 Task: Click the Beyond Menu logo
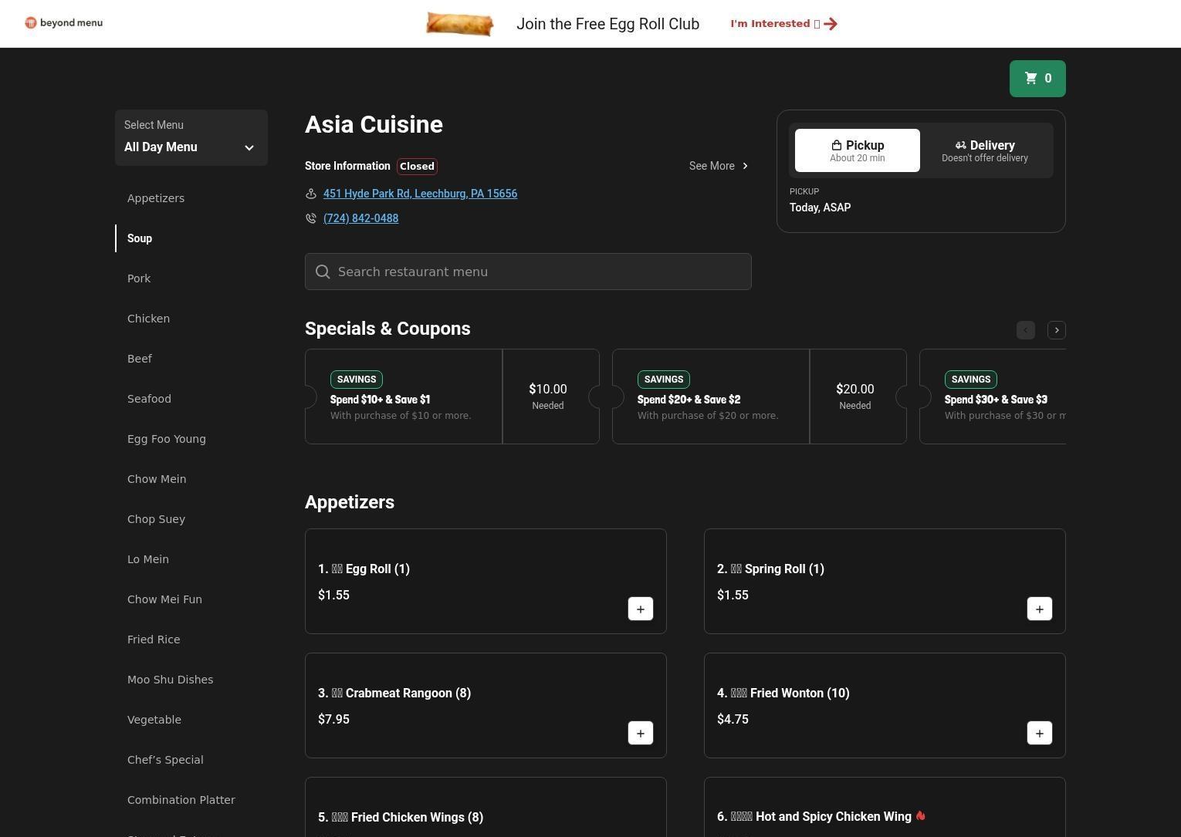point(63,23)
